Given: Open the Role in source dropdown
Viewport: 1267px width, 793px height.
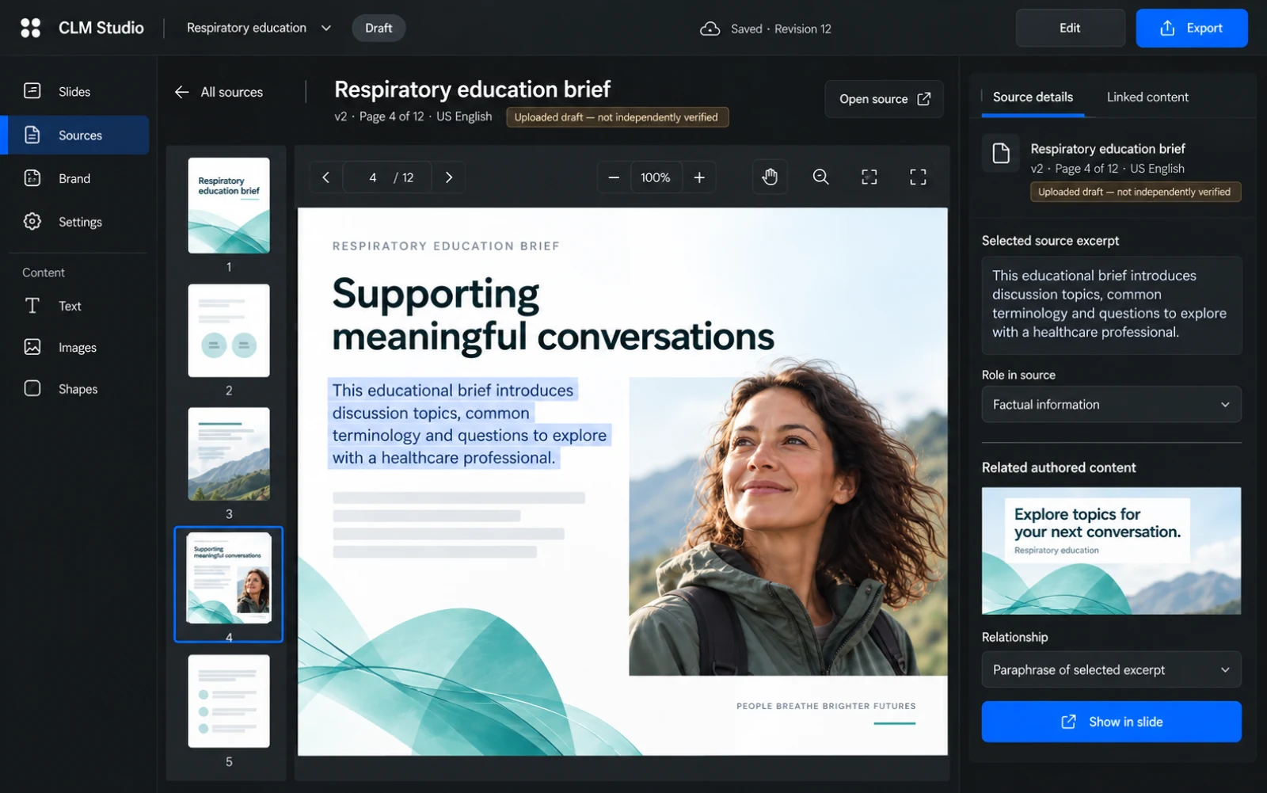Looking at the screenshot, I should click(x=1111, y=405).
